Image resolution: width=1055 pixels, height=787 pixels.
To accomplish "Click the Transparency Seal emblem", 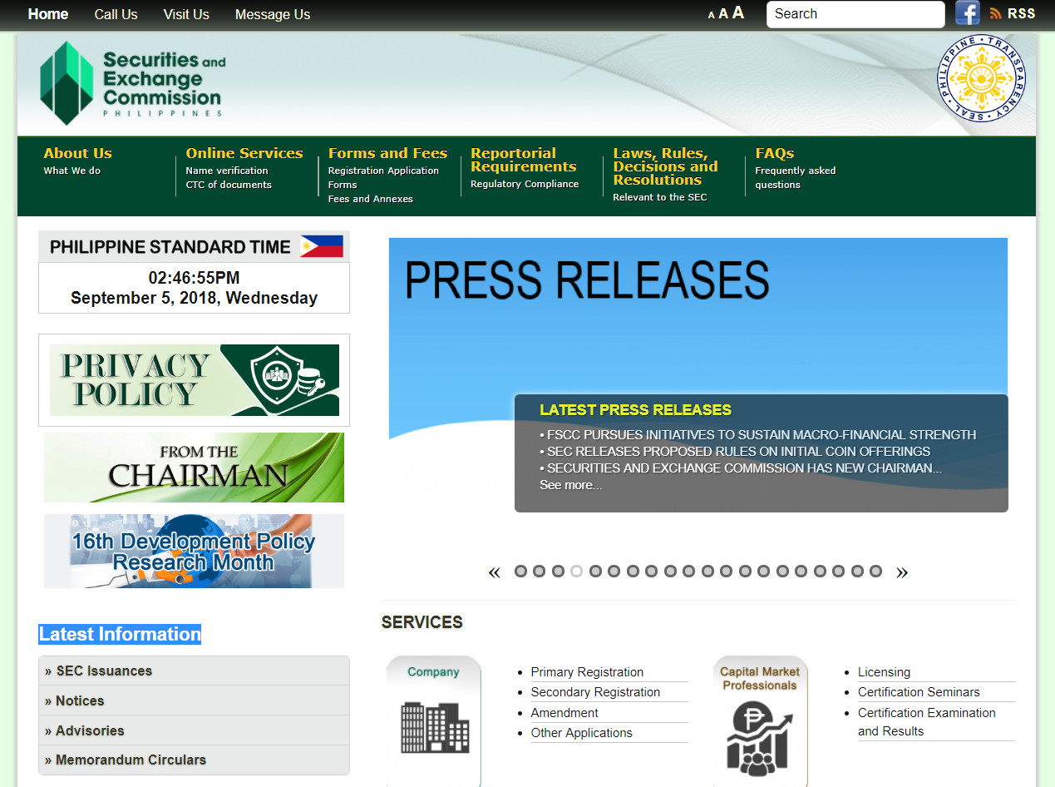I will (981, 78).
